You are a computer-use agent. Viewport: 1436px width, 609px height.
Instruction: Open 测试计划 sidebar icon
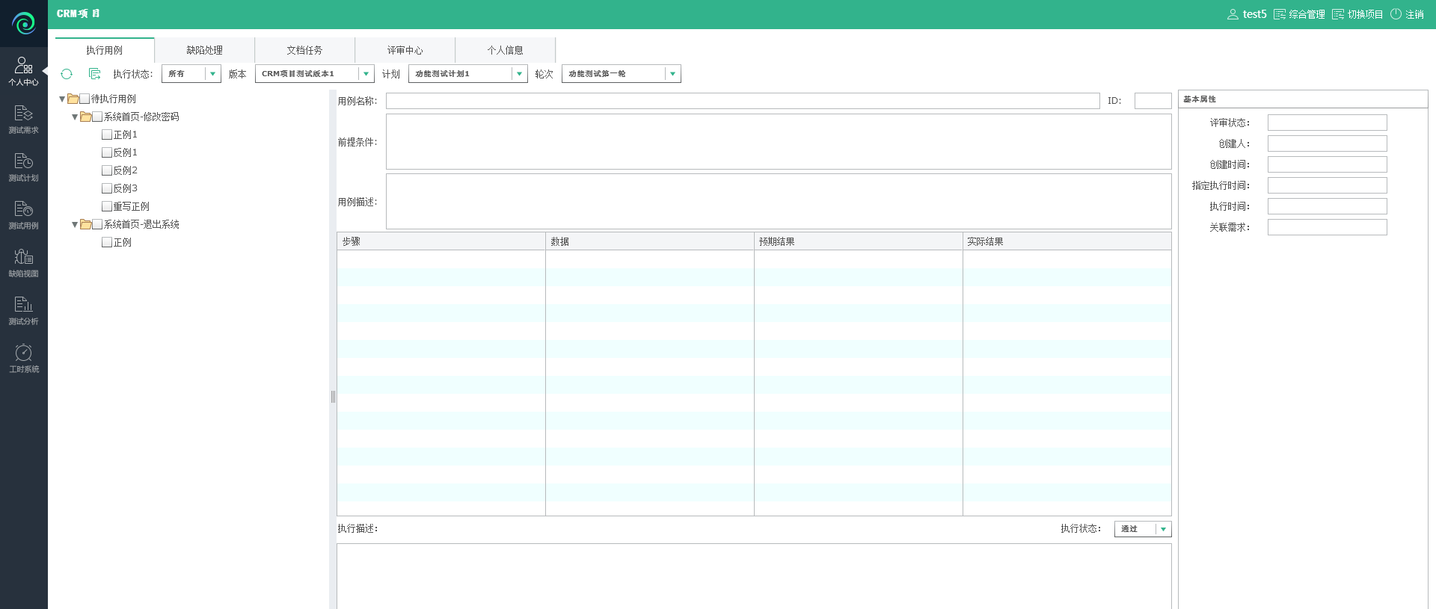[23, 167]
